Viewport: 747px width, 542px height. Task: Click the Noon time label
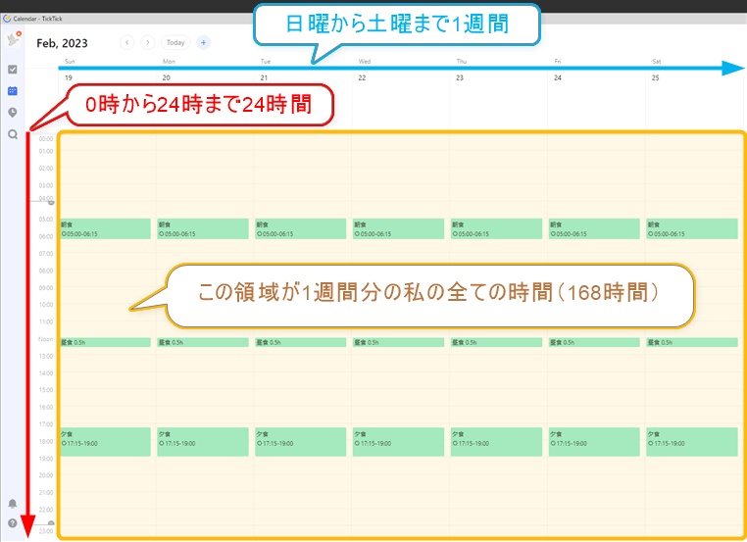click(x=46, y=339)
